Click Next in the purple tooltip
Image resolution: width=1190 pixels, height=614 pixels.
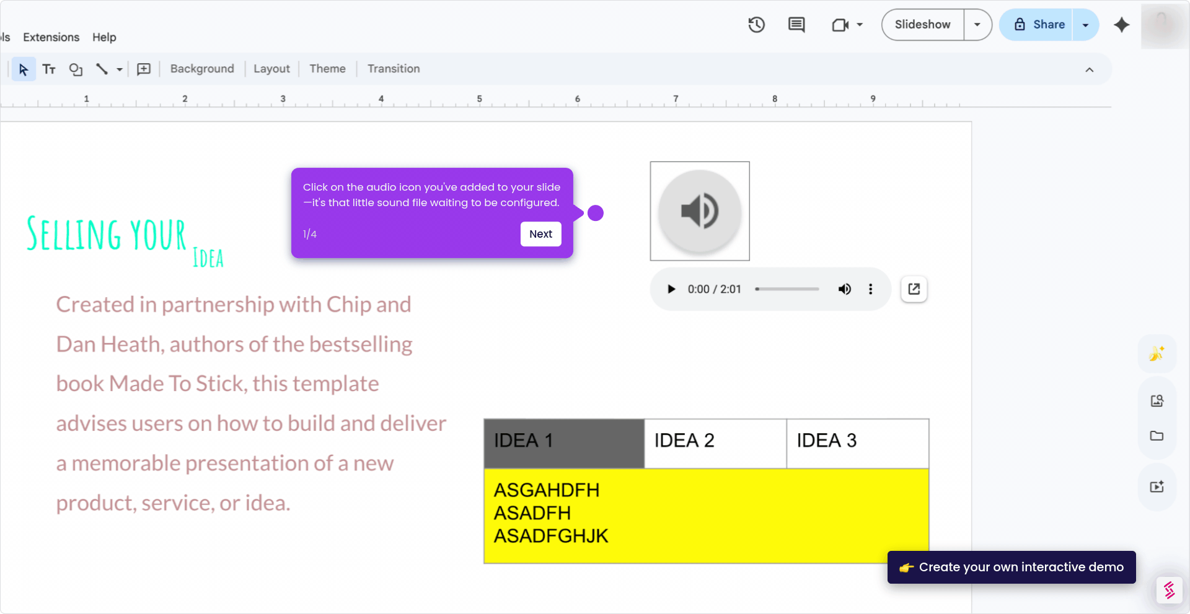click(x=540, y=234)
